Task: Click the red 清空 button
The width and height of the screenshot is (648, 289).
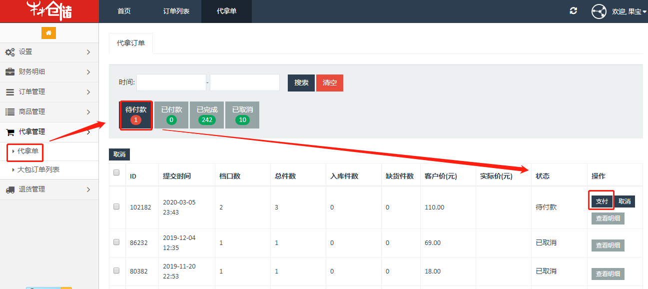Action: pos(330,83)
